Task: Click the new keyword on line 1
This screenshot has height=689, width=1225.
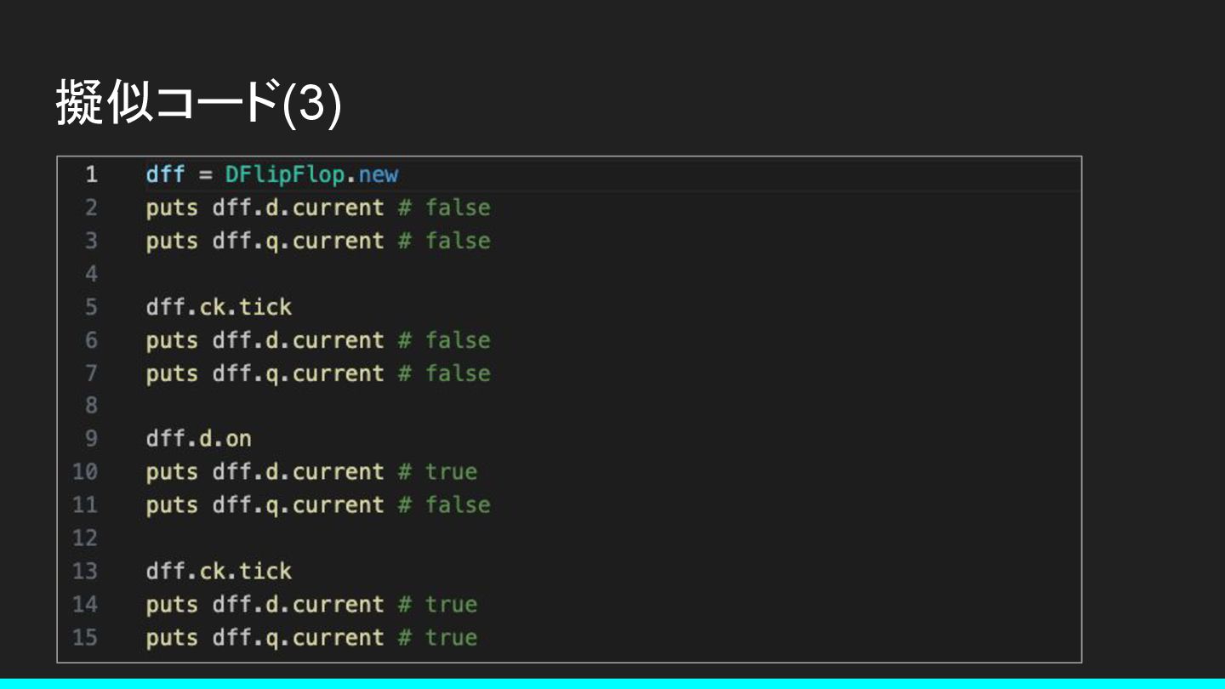Action: (378, 175)
